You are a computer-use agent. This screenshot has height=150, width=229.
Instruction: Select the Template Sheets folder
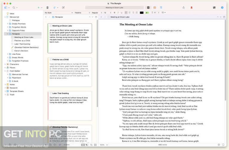(x=16, y=91)
